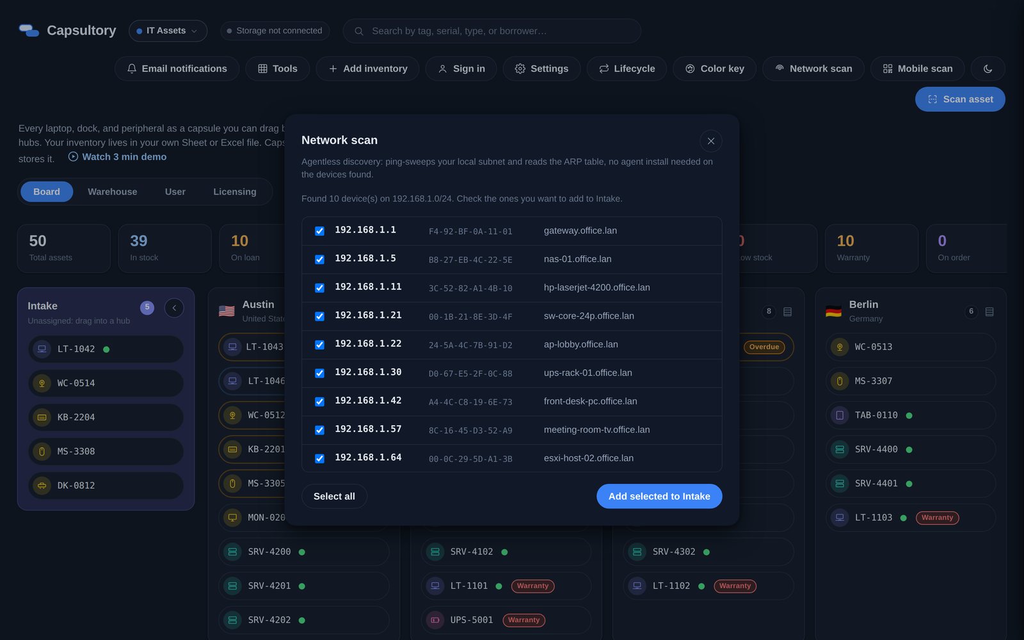Open Mobile scan
The image size is (1024, 640).
(x=917, y=68)
